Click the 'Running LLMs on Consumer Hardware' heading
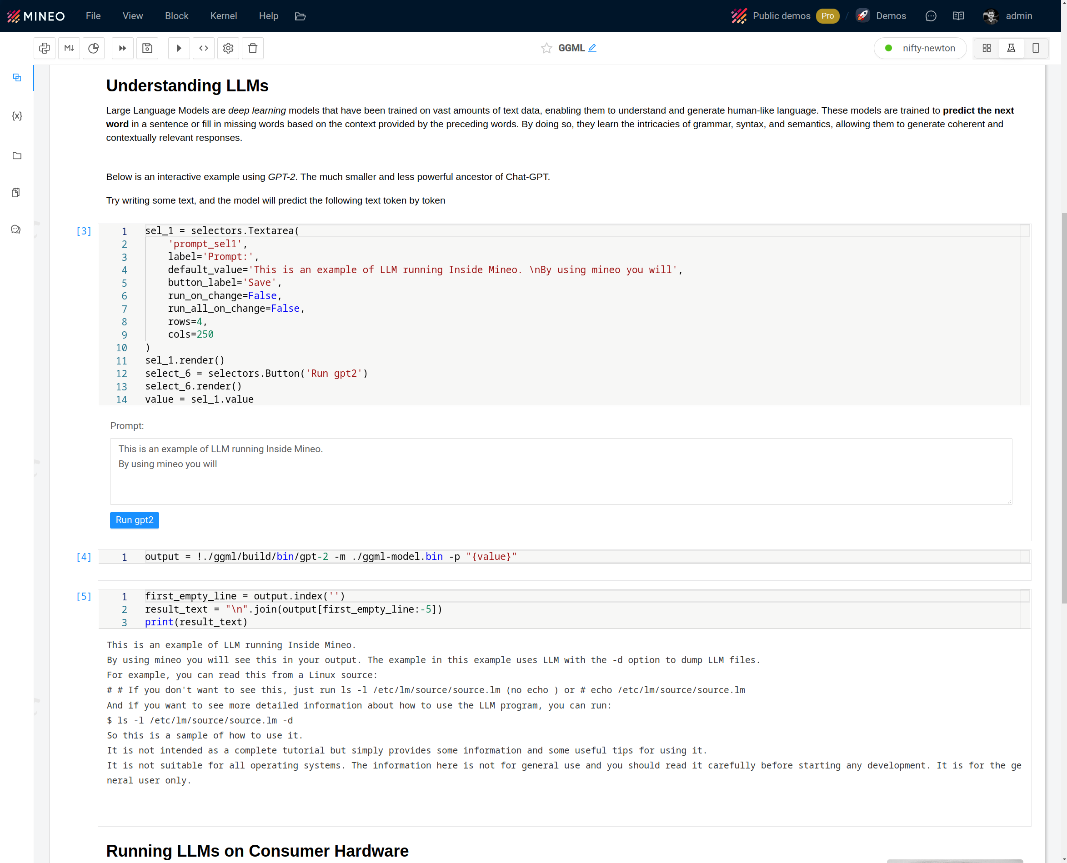The image size is (1067, 863). tap(257, 851)
